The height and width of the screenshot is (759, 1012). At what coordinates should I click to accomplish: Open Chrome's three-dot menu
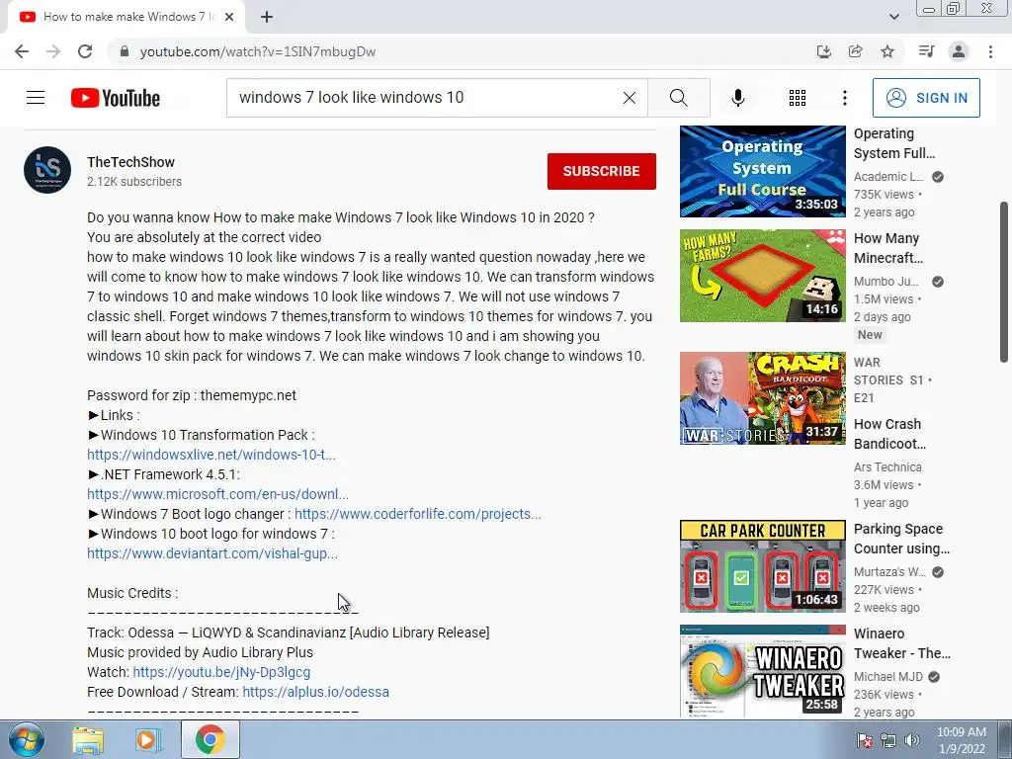(x=990, y=51)
